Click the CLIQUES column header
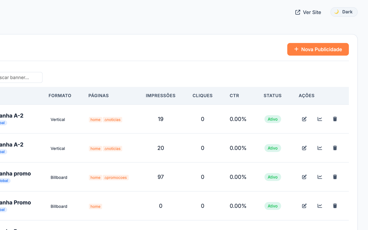Viewport: 368px width, 230px height. [x=203, y=96]
